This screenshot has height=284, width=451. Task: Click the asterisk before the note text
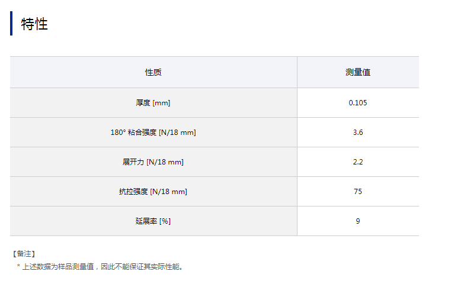coord(18,267)
